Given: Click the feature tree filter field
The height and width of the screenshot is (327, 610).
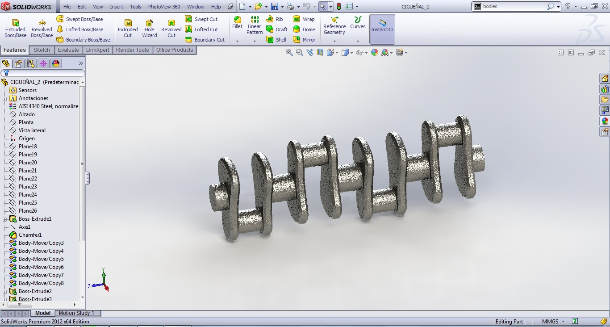Looking at the screenshot, I should [x=43, y=73].
